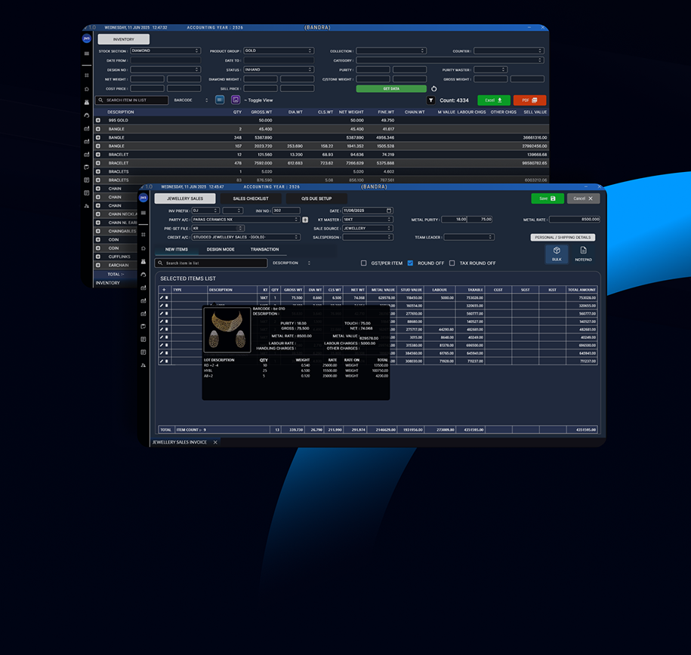Open the KT Master dropdown showing 18KT
Screen dimensions: 691x655
pyautogui.click(x=368, y=220)
